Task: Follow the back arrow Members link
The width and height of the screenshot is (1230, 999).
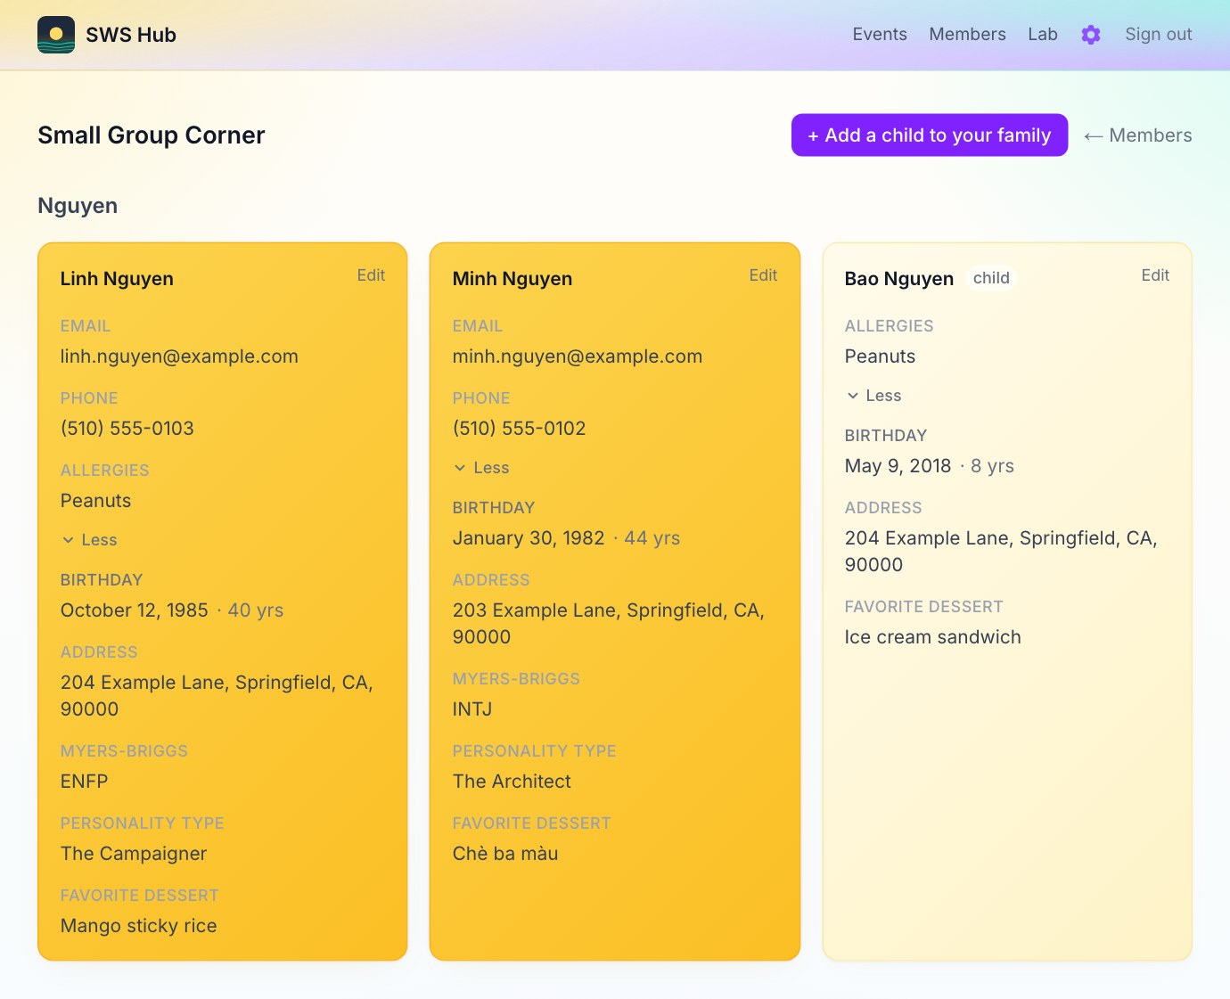Action: [x=1138, y=135]
